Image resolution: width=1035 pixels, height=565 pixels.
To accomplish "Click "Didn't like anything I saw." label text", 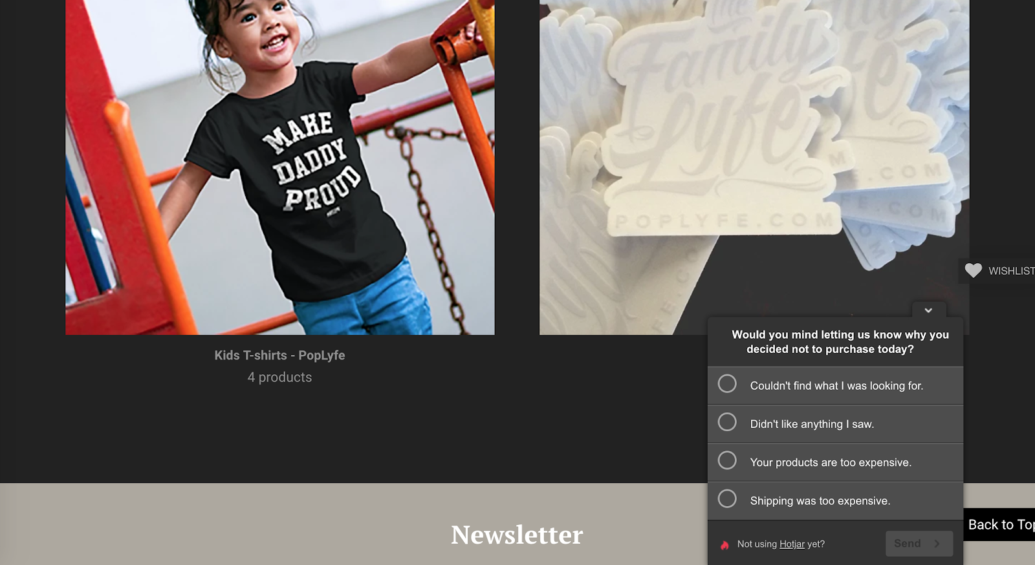I will (x=812, y=424).
